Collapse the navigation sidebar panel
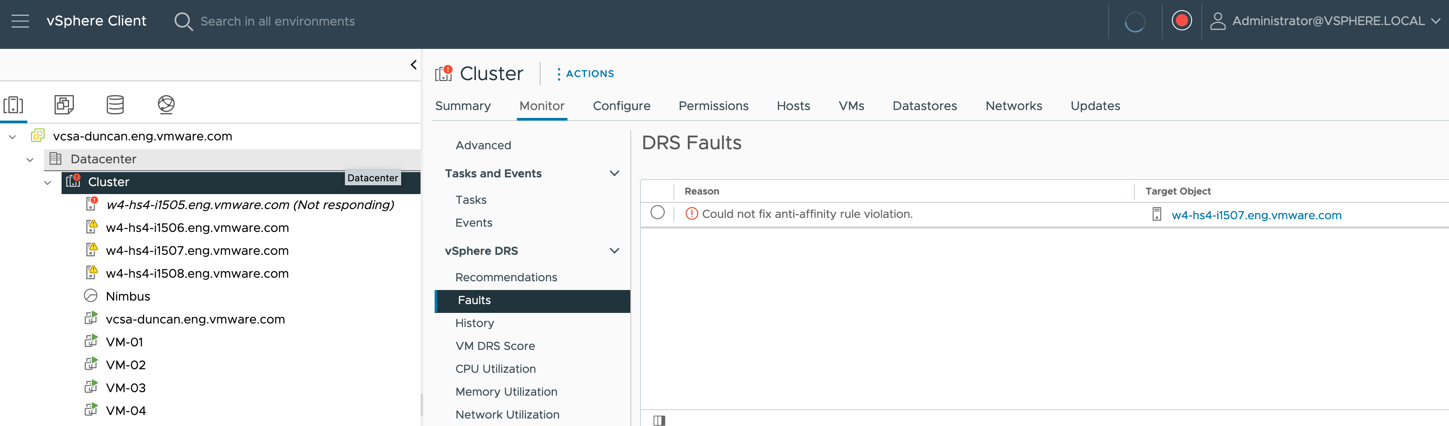Viewport: 1449px width, 426px height. point(413,65)
